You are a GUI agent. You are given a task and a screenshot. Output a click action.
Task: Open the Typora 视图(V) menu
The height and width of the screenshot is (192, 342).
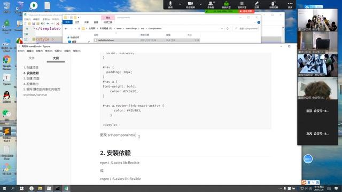click(x=58, y=51)
